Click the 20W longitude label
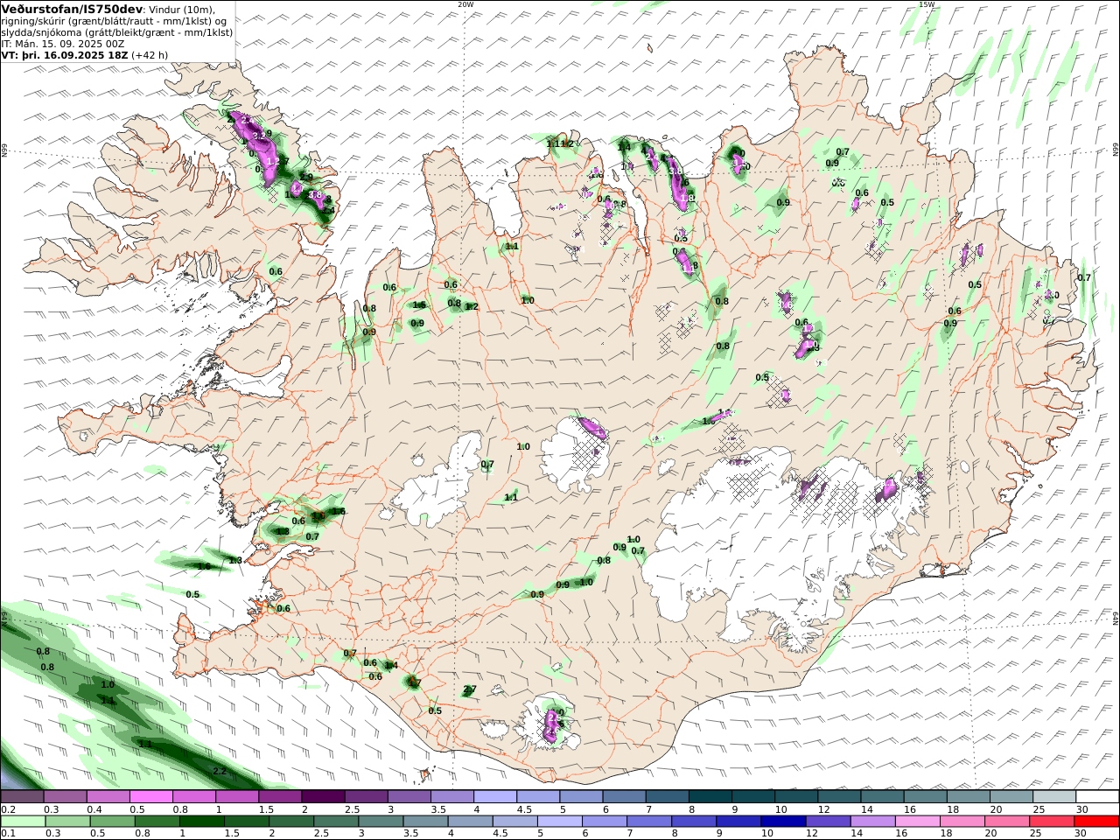 click(465, 3)
